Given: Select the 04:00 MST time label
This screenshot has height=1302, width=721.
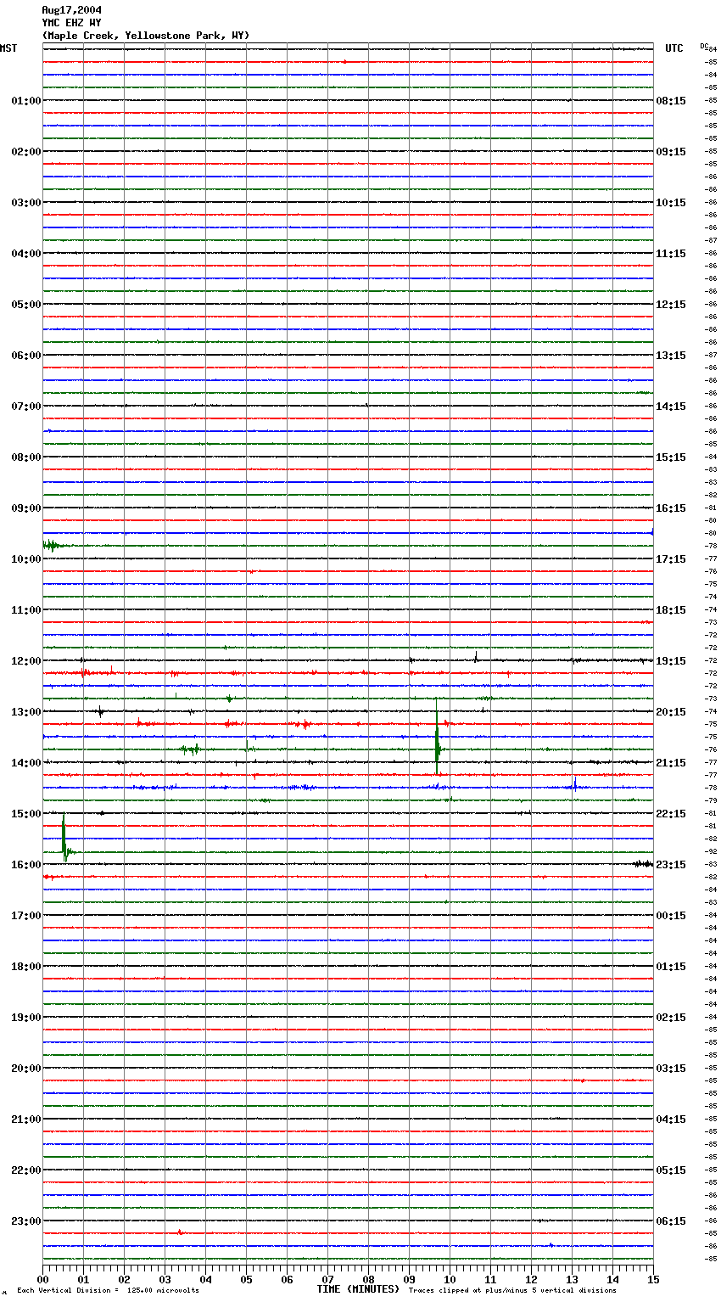Looking at the screenshot, I should (26, 254).
